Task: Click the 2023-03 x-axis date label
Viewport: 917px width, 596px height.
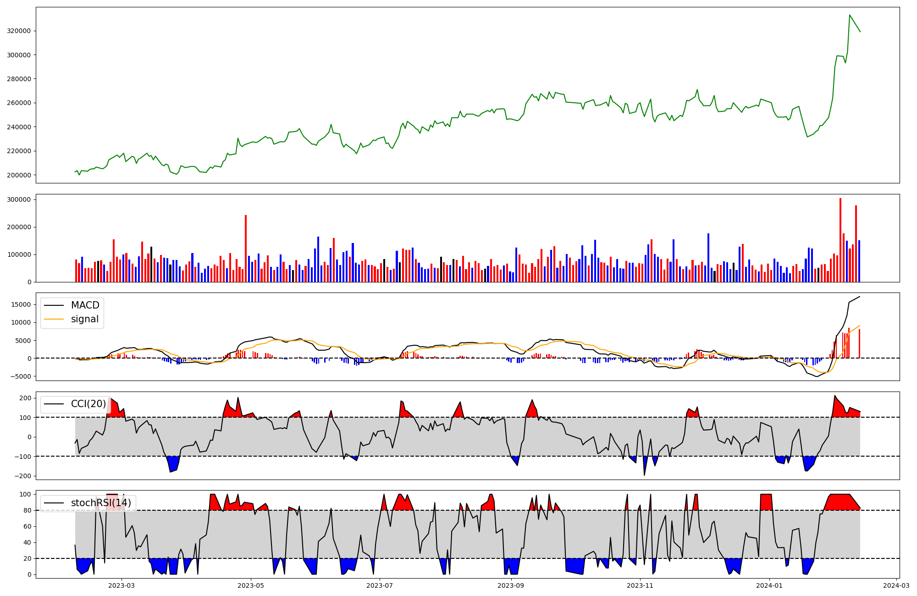Action: point(122,585)
